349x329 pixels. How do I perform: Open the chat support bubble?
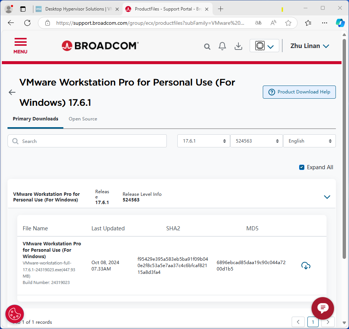point(322,308)
